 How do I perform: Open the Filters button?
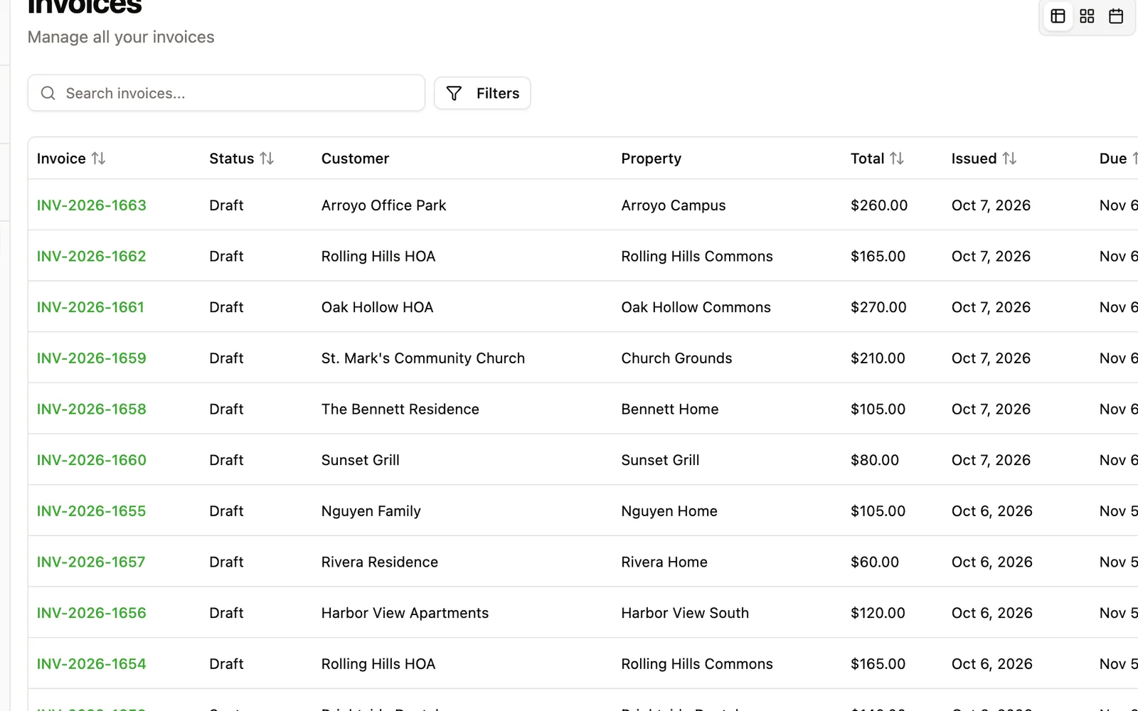click(482, 93)
